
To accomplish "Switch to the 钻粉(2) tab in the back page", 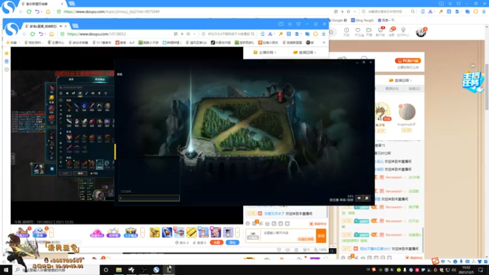I will (414, 89).
